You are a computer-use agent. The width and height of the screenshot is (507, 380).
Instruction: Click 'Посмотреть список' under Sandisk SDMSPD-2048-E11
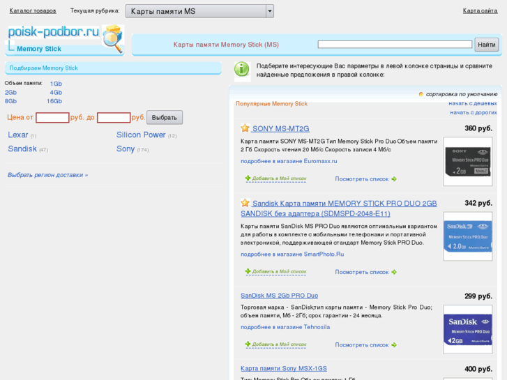point(362,272)
